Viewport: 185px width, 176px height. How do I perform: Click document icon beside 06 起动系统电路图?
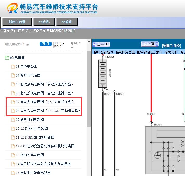tap(13, 93)
